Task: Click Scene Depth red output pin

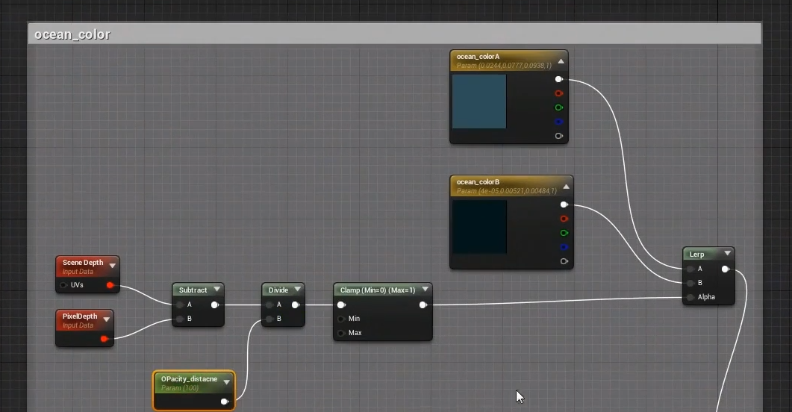Action: 110,285
